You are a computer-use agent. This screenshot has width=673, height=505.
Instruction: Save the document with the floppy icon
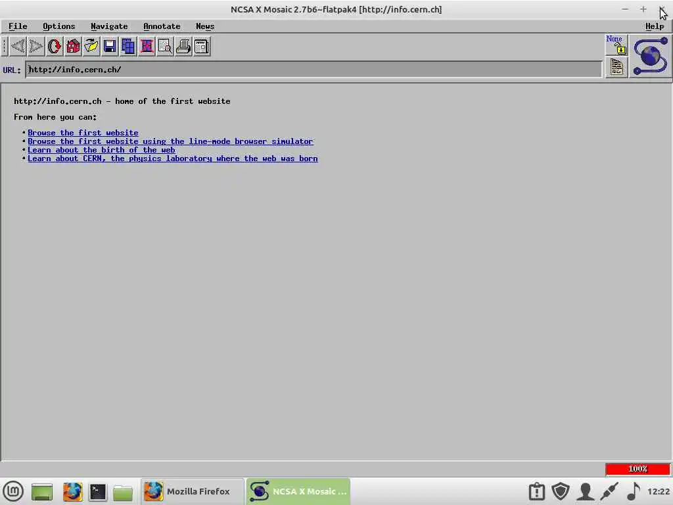click(110, 46)
